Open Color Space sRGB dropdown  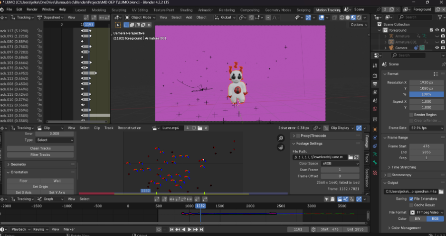pos(340,163)
